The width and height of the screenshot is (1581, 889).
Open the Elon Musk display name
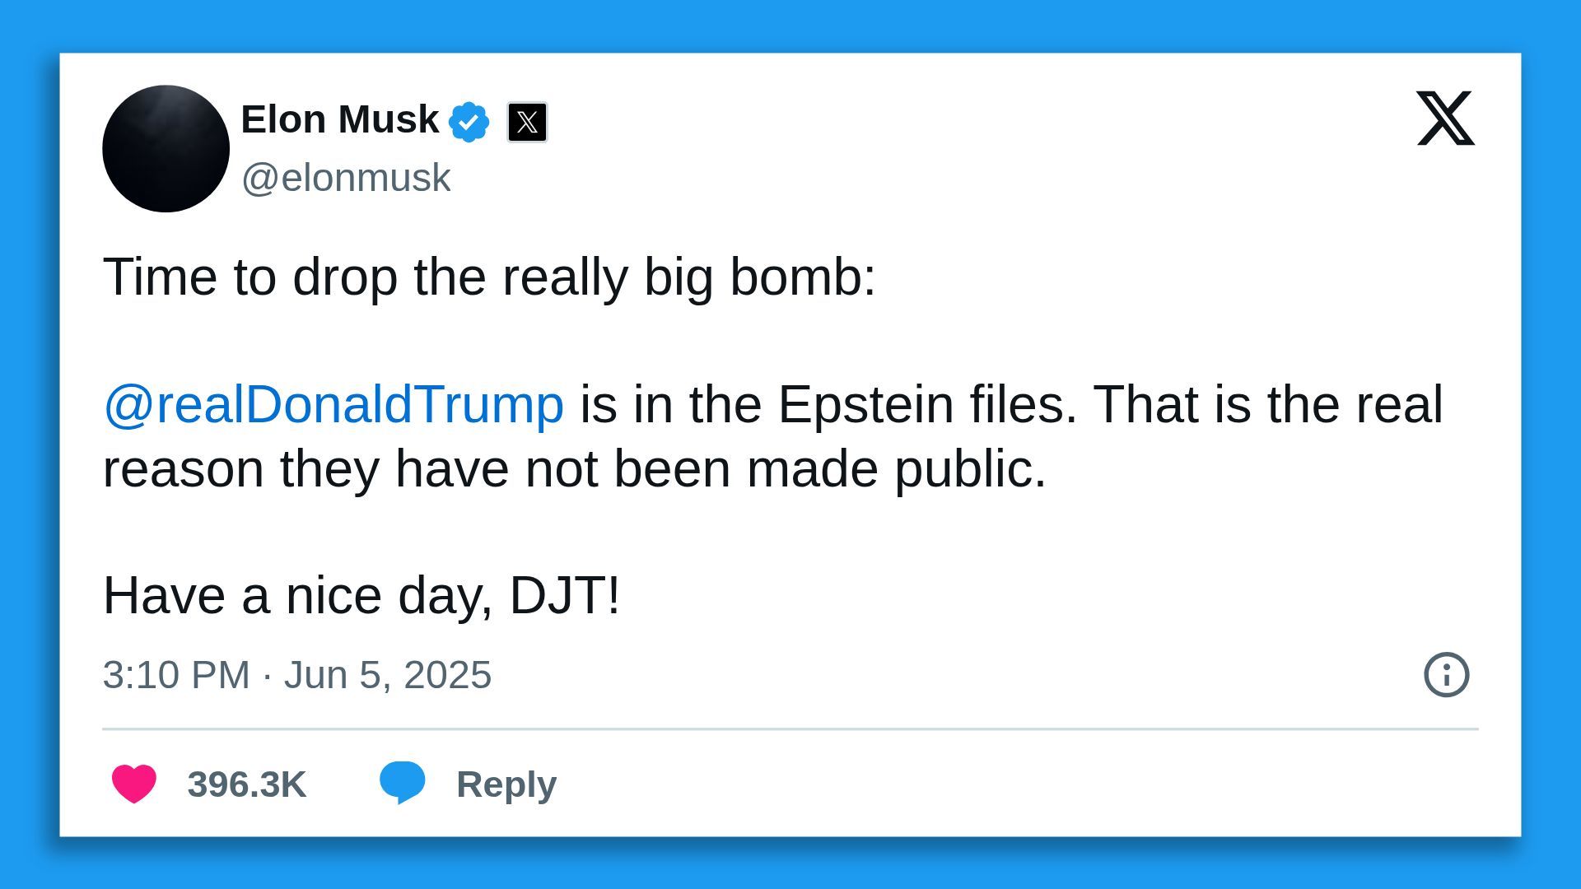coord(339,119)
